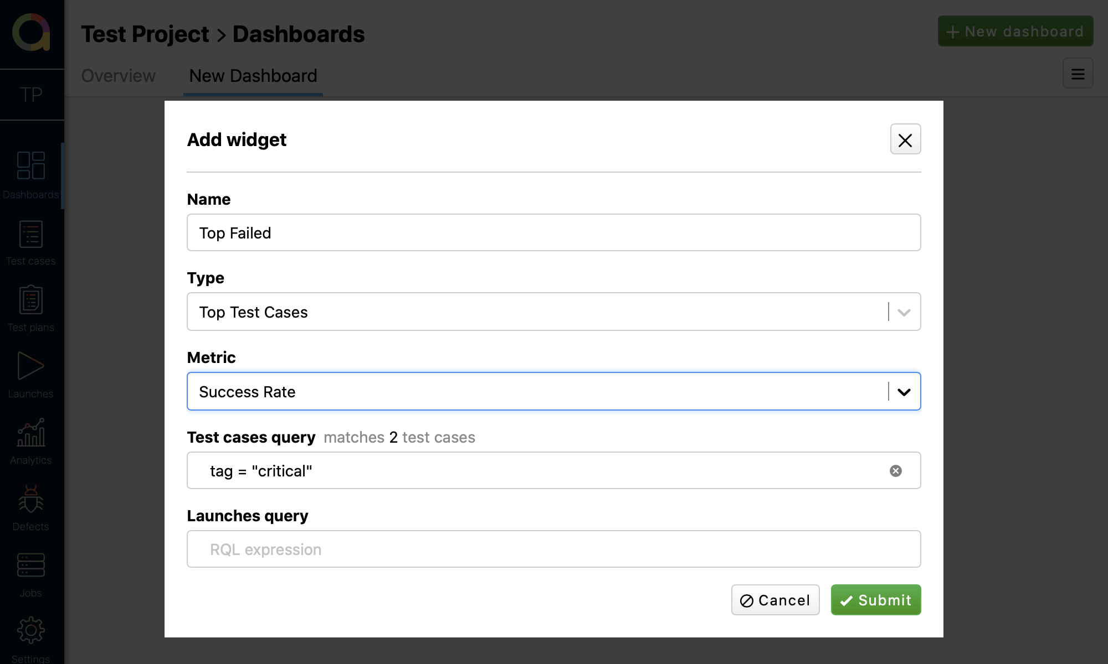Screen dimensions: 1108x664
Task: Click the Allure logo icon
Action: (x=32, y=33)
